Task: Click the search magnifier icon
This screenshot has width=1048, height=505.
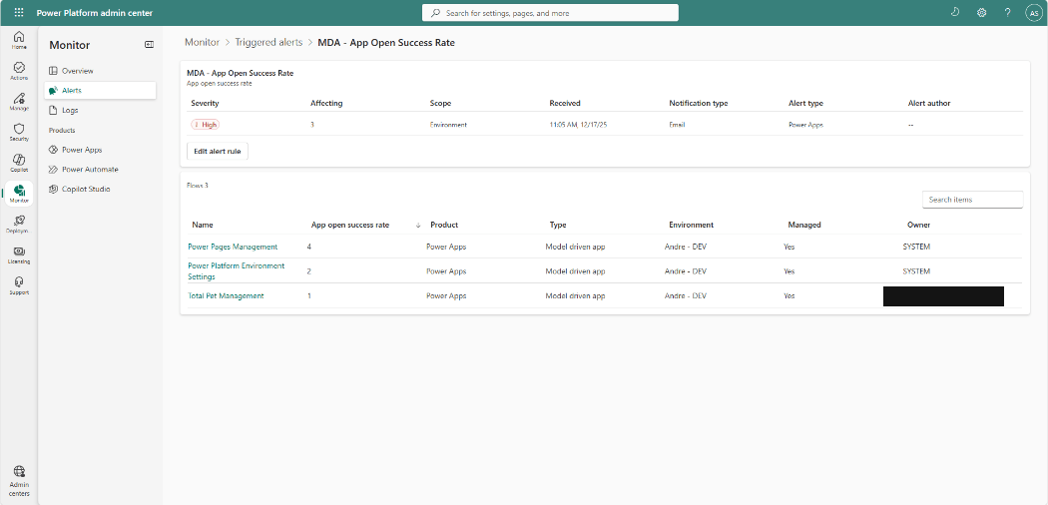Action: 436,13
